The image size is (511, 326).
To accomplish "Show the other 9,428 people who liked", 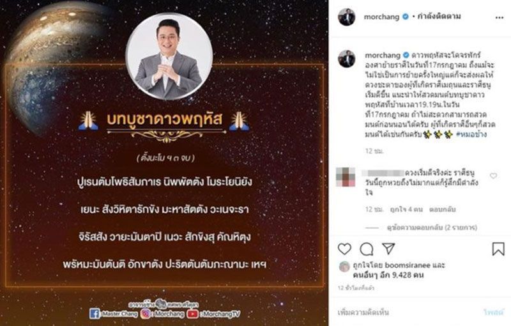I will point(388,275).
